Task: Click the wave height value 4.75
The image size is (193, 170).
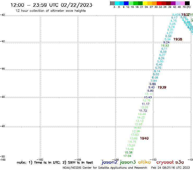Action: click(x=173, y=21)
